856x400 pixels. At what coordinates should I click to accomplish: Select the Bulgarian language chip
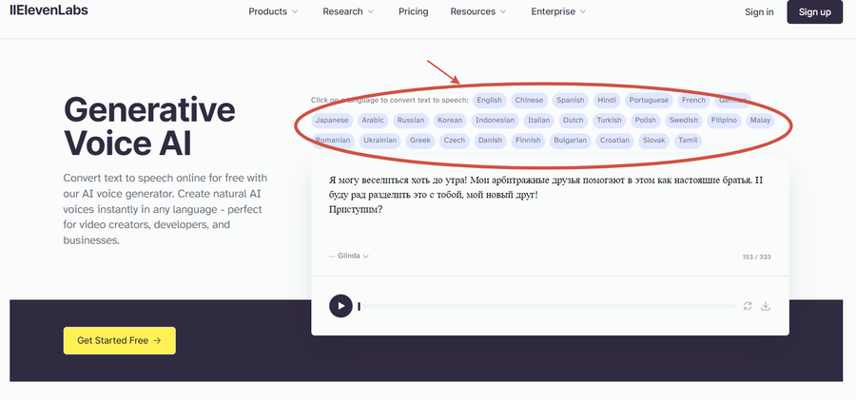point(570,141)
